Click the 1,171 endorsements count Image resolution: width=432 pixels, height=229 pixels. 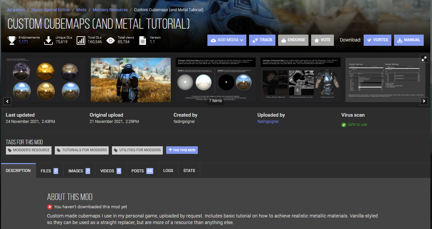pos(23,42)
